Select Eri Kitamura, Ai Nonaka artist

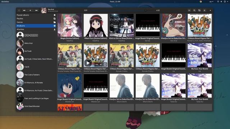point(36,83)
